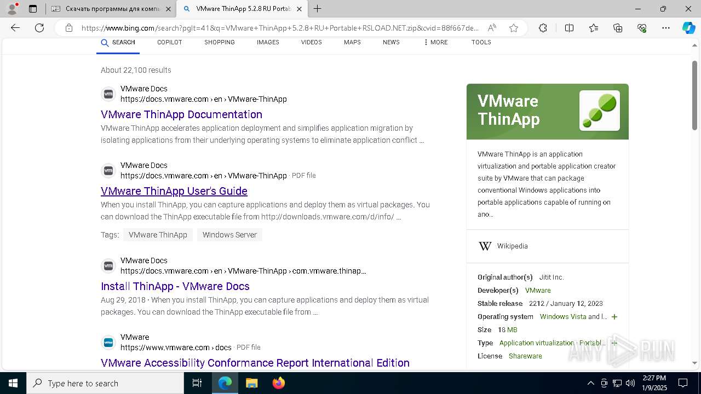
Task: Click the Edge taskbar icon
Action: click(225, 383)
